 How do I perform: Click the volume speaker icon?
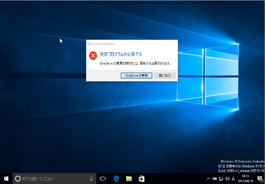click(227, 178)
